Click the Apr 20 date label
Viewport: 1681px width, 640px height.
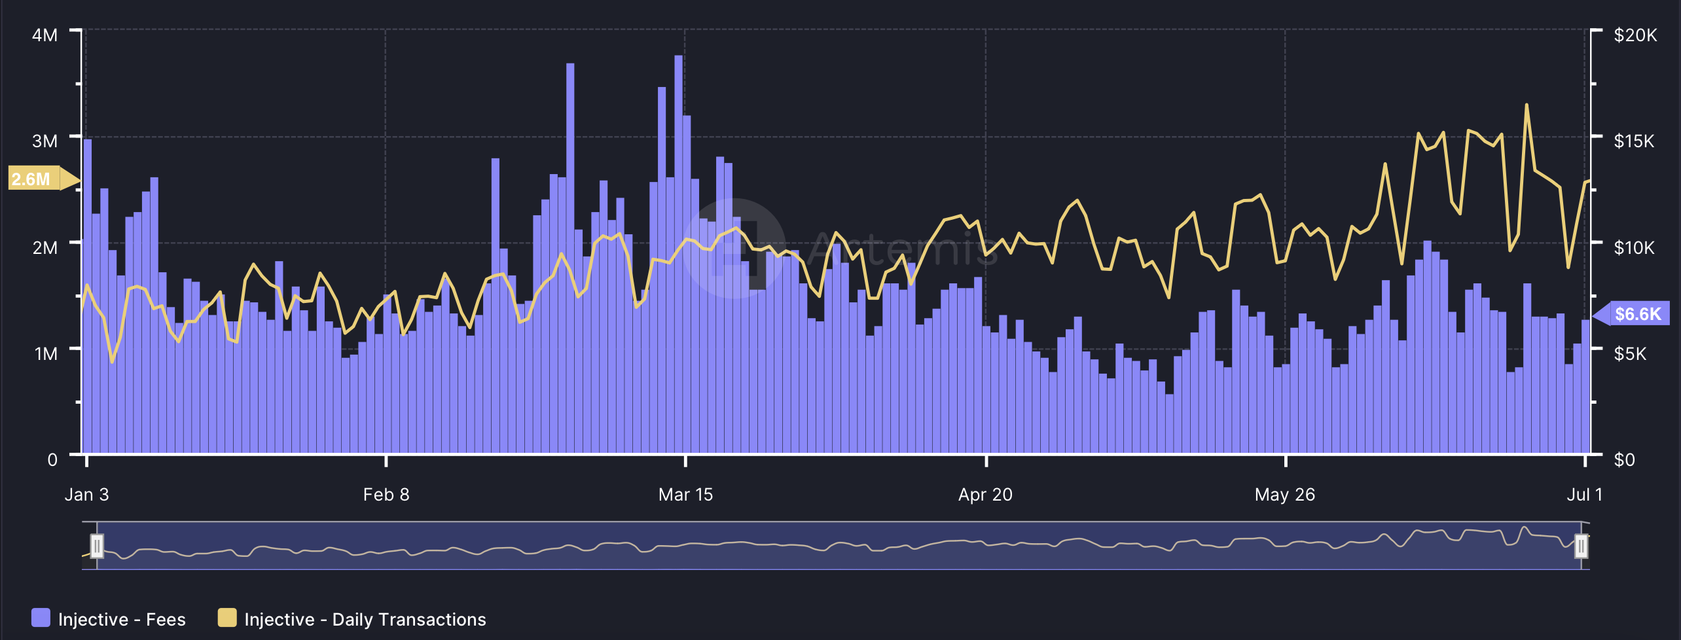pyautogui.click(x=985, y=494)
